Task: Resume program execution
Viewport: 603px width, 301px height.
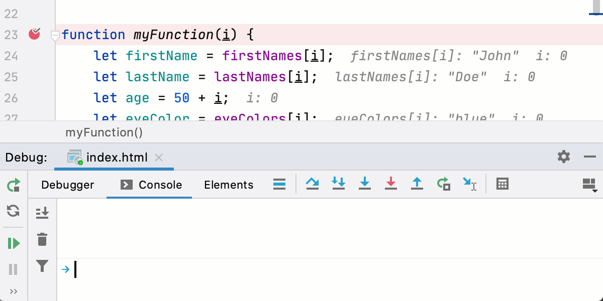Action: pos(13,243)
